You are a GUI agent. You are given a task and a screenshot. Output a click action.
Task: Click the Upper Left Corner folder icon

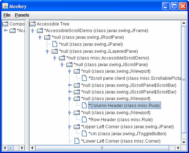pyautogui.click(x=77, y=127)
